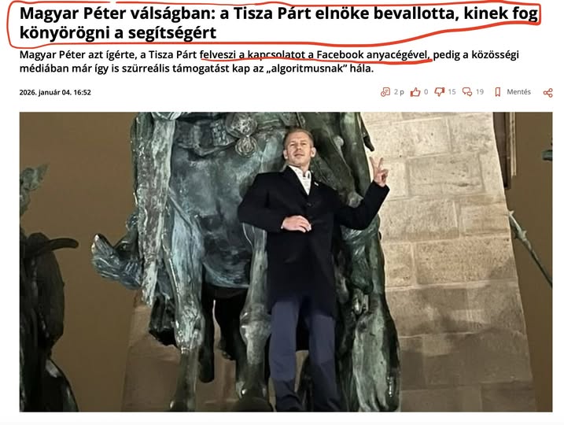
Task: Click the article lead paragraph about 'algoritmusnak'
Action: tap(269, 61)
